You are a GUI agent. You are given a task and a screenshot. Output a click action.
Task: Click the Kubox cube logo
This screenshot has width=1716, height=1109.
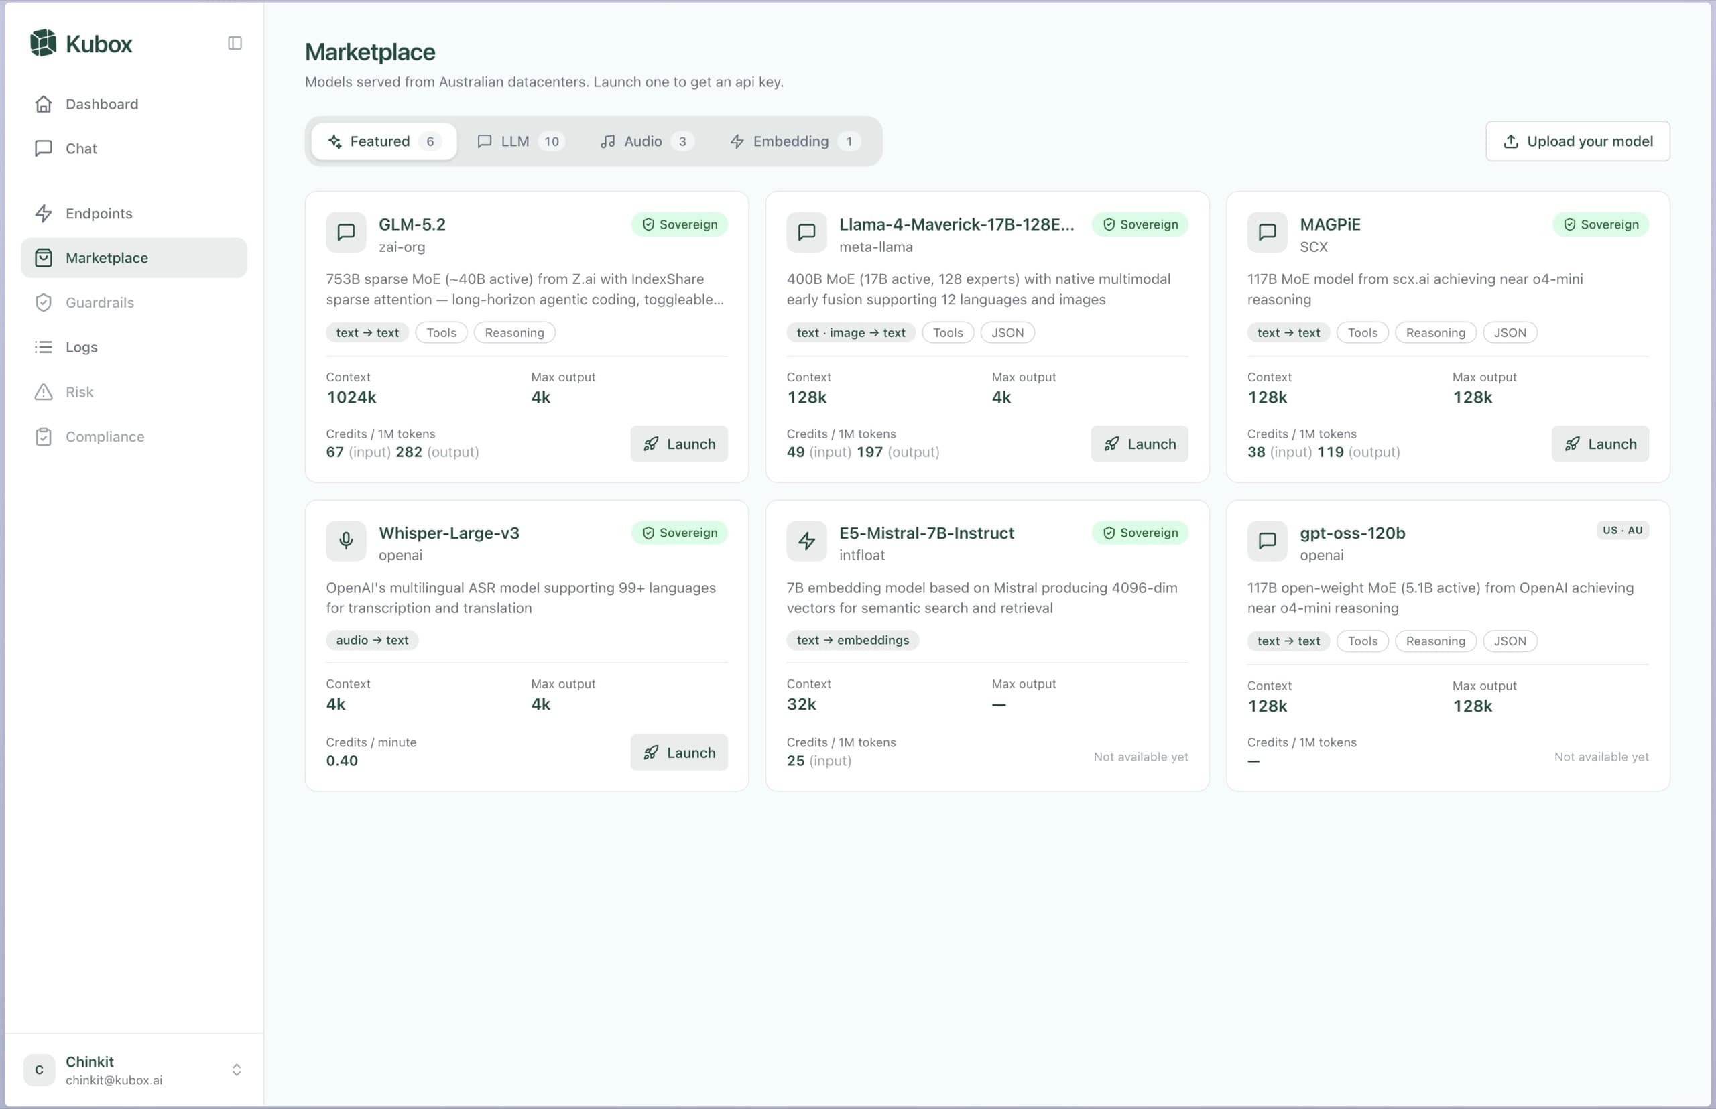[43, 43]
